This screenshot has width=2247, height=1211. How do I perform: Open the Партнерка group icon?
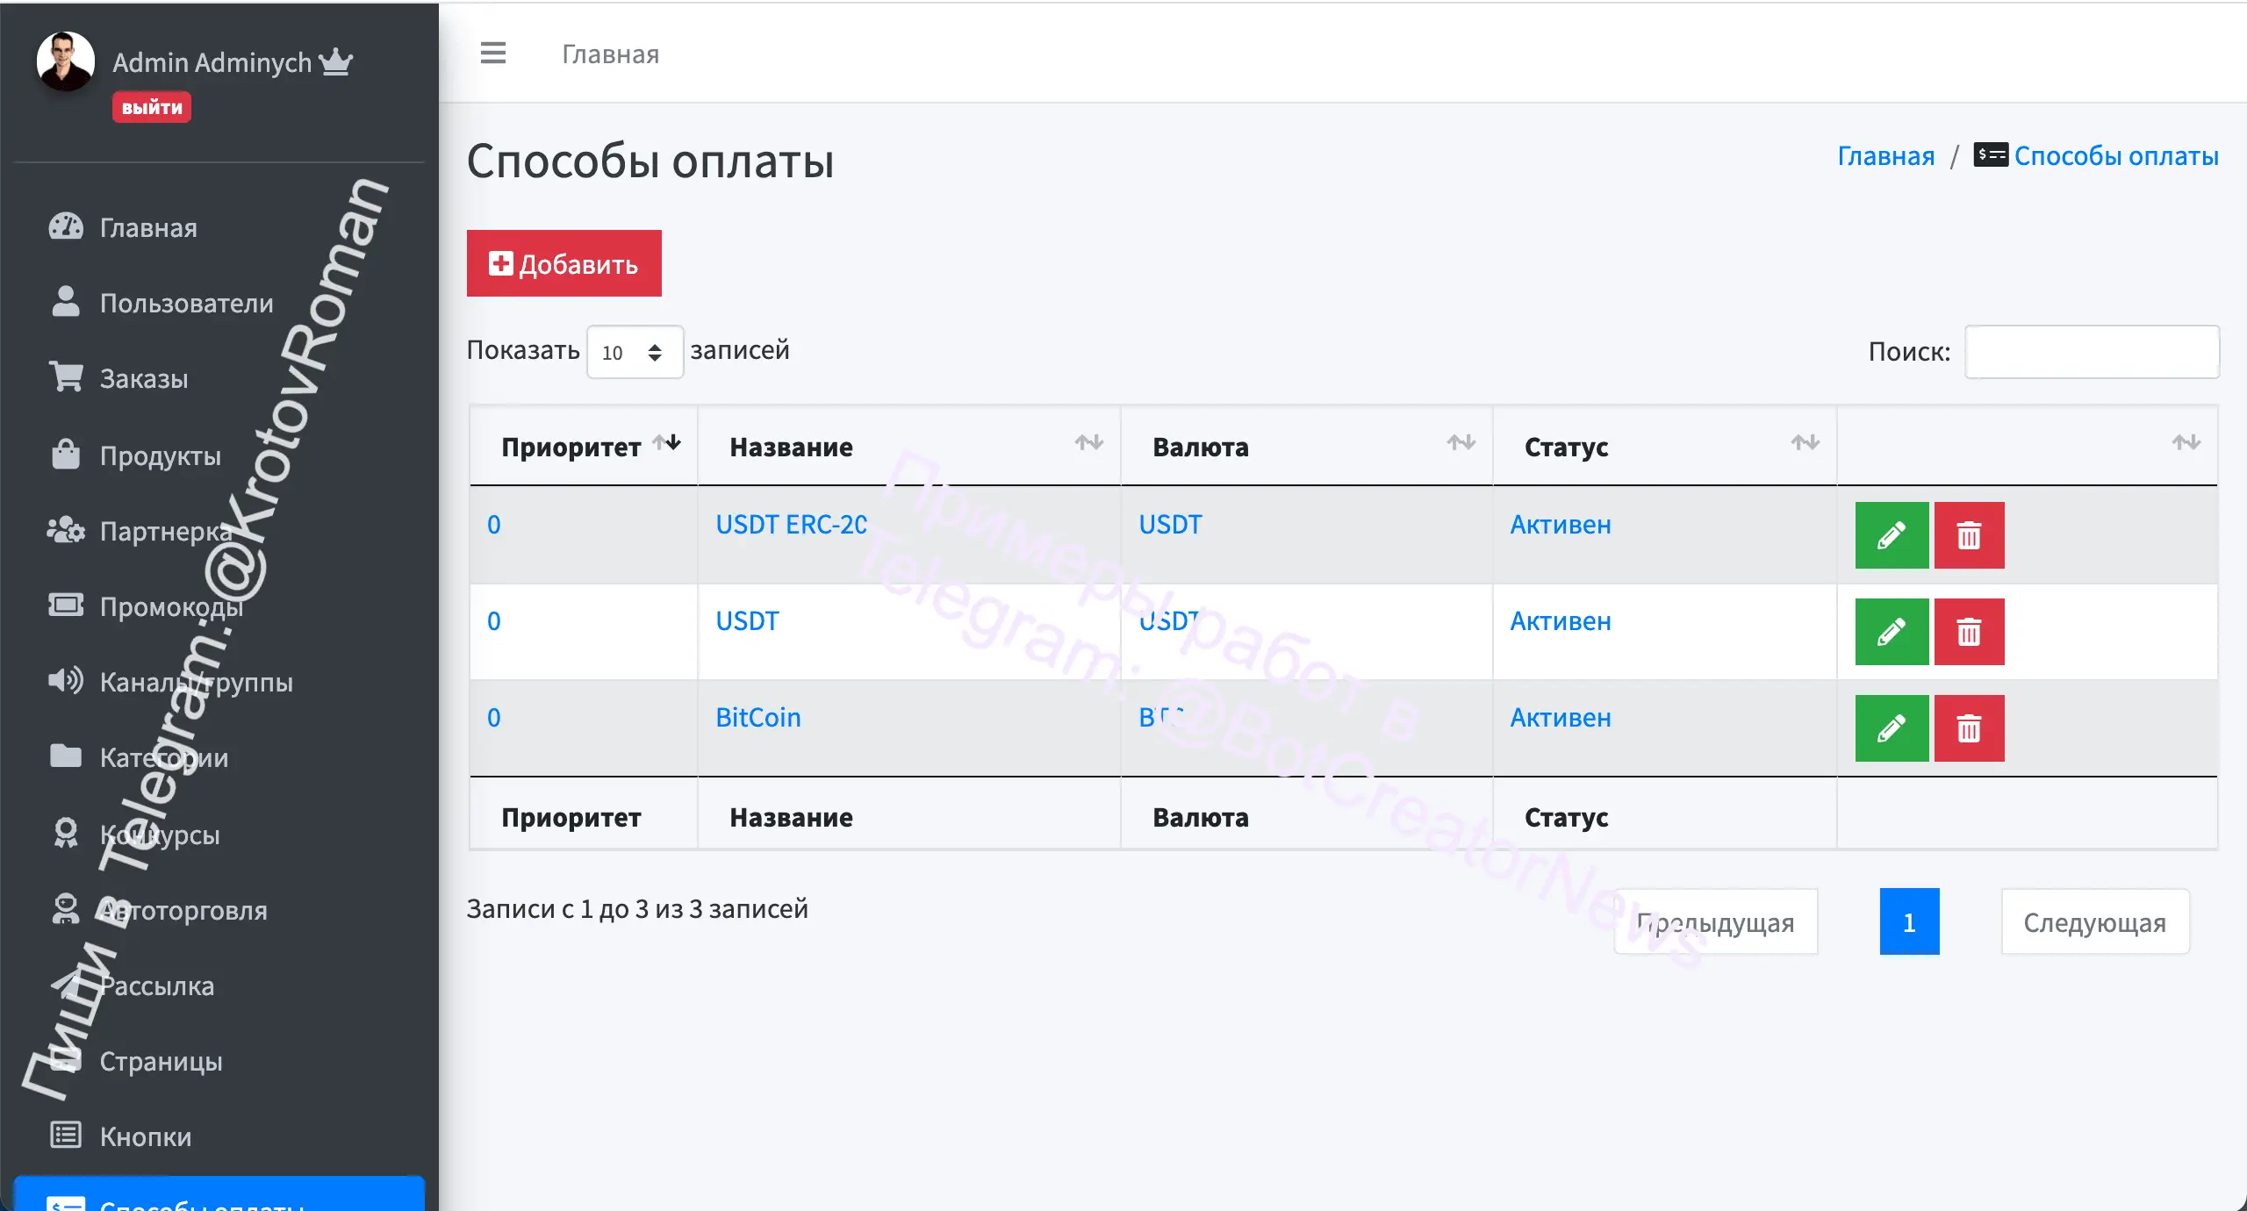click(x=66, y=530)
